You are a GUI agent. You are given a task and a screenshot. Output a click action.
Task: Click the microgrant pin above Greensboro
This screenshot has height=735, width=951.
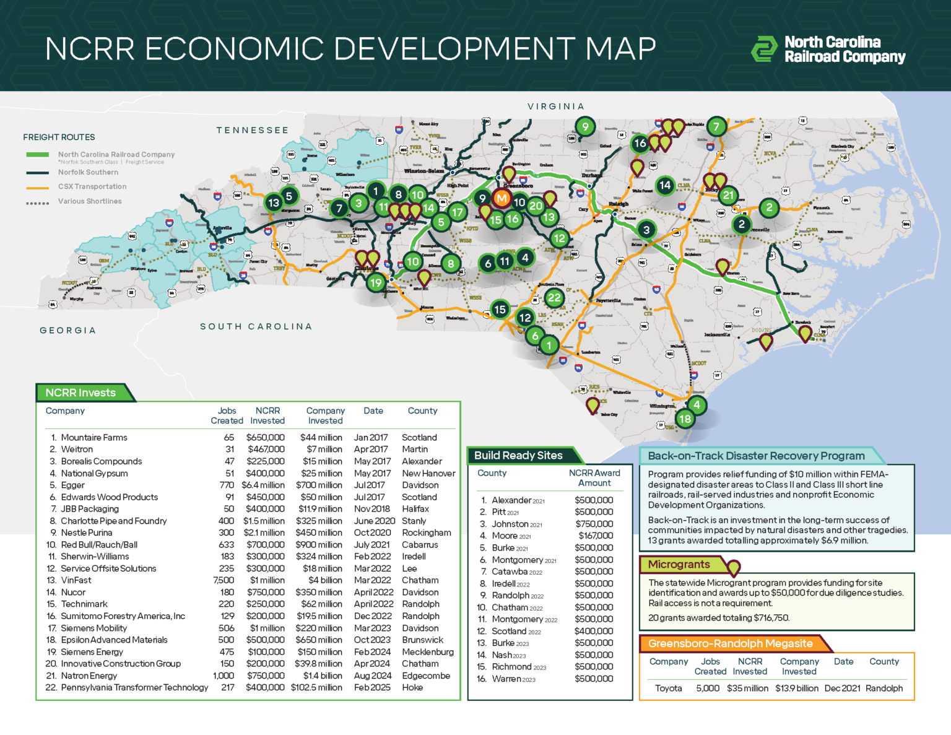509,175
